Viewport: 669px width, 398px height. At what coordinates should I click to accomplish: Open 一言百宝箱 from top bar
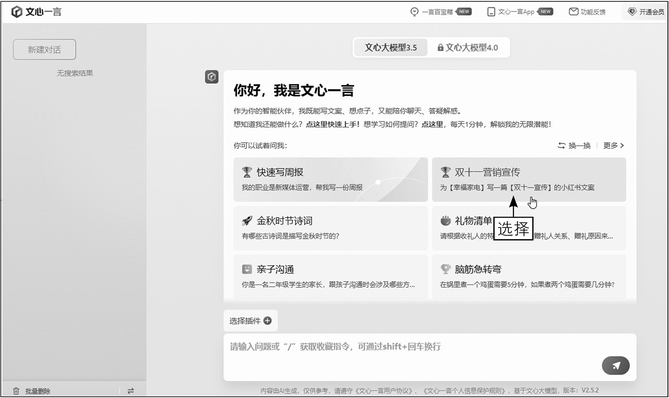click(441, 12)
